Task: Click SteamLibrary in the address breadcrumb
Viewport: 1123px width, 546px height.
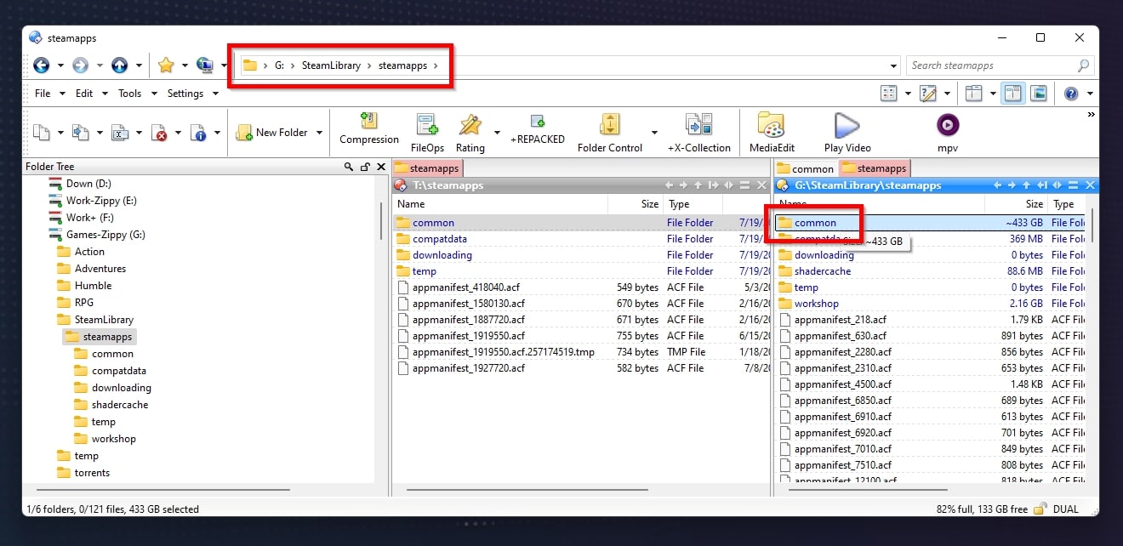Action: [x=331, y=65]
